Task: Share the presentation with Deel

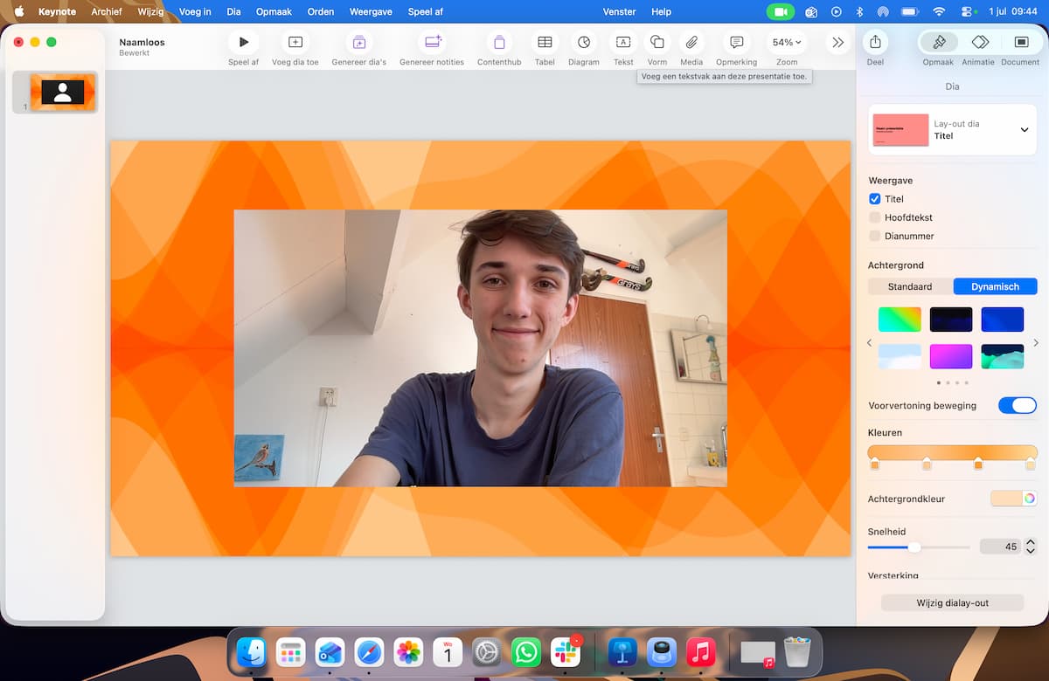Action: coord(875,42)
